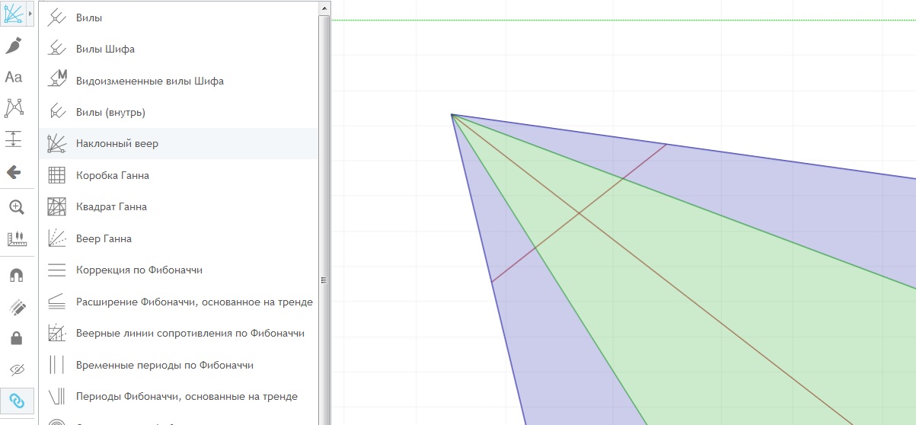
Task: Toggle Stay in drawing mode pencil
Action: point(16,308)
